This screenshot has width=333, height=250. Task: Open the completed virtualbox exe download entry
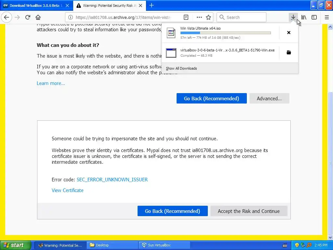coord(220,53)
